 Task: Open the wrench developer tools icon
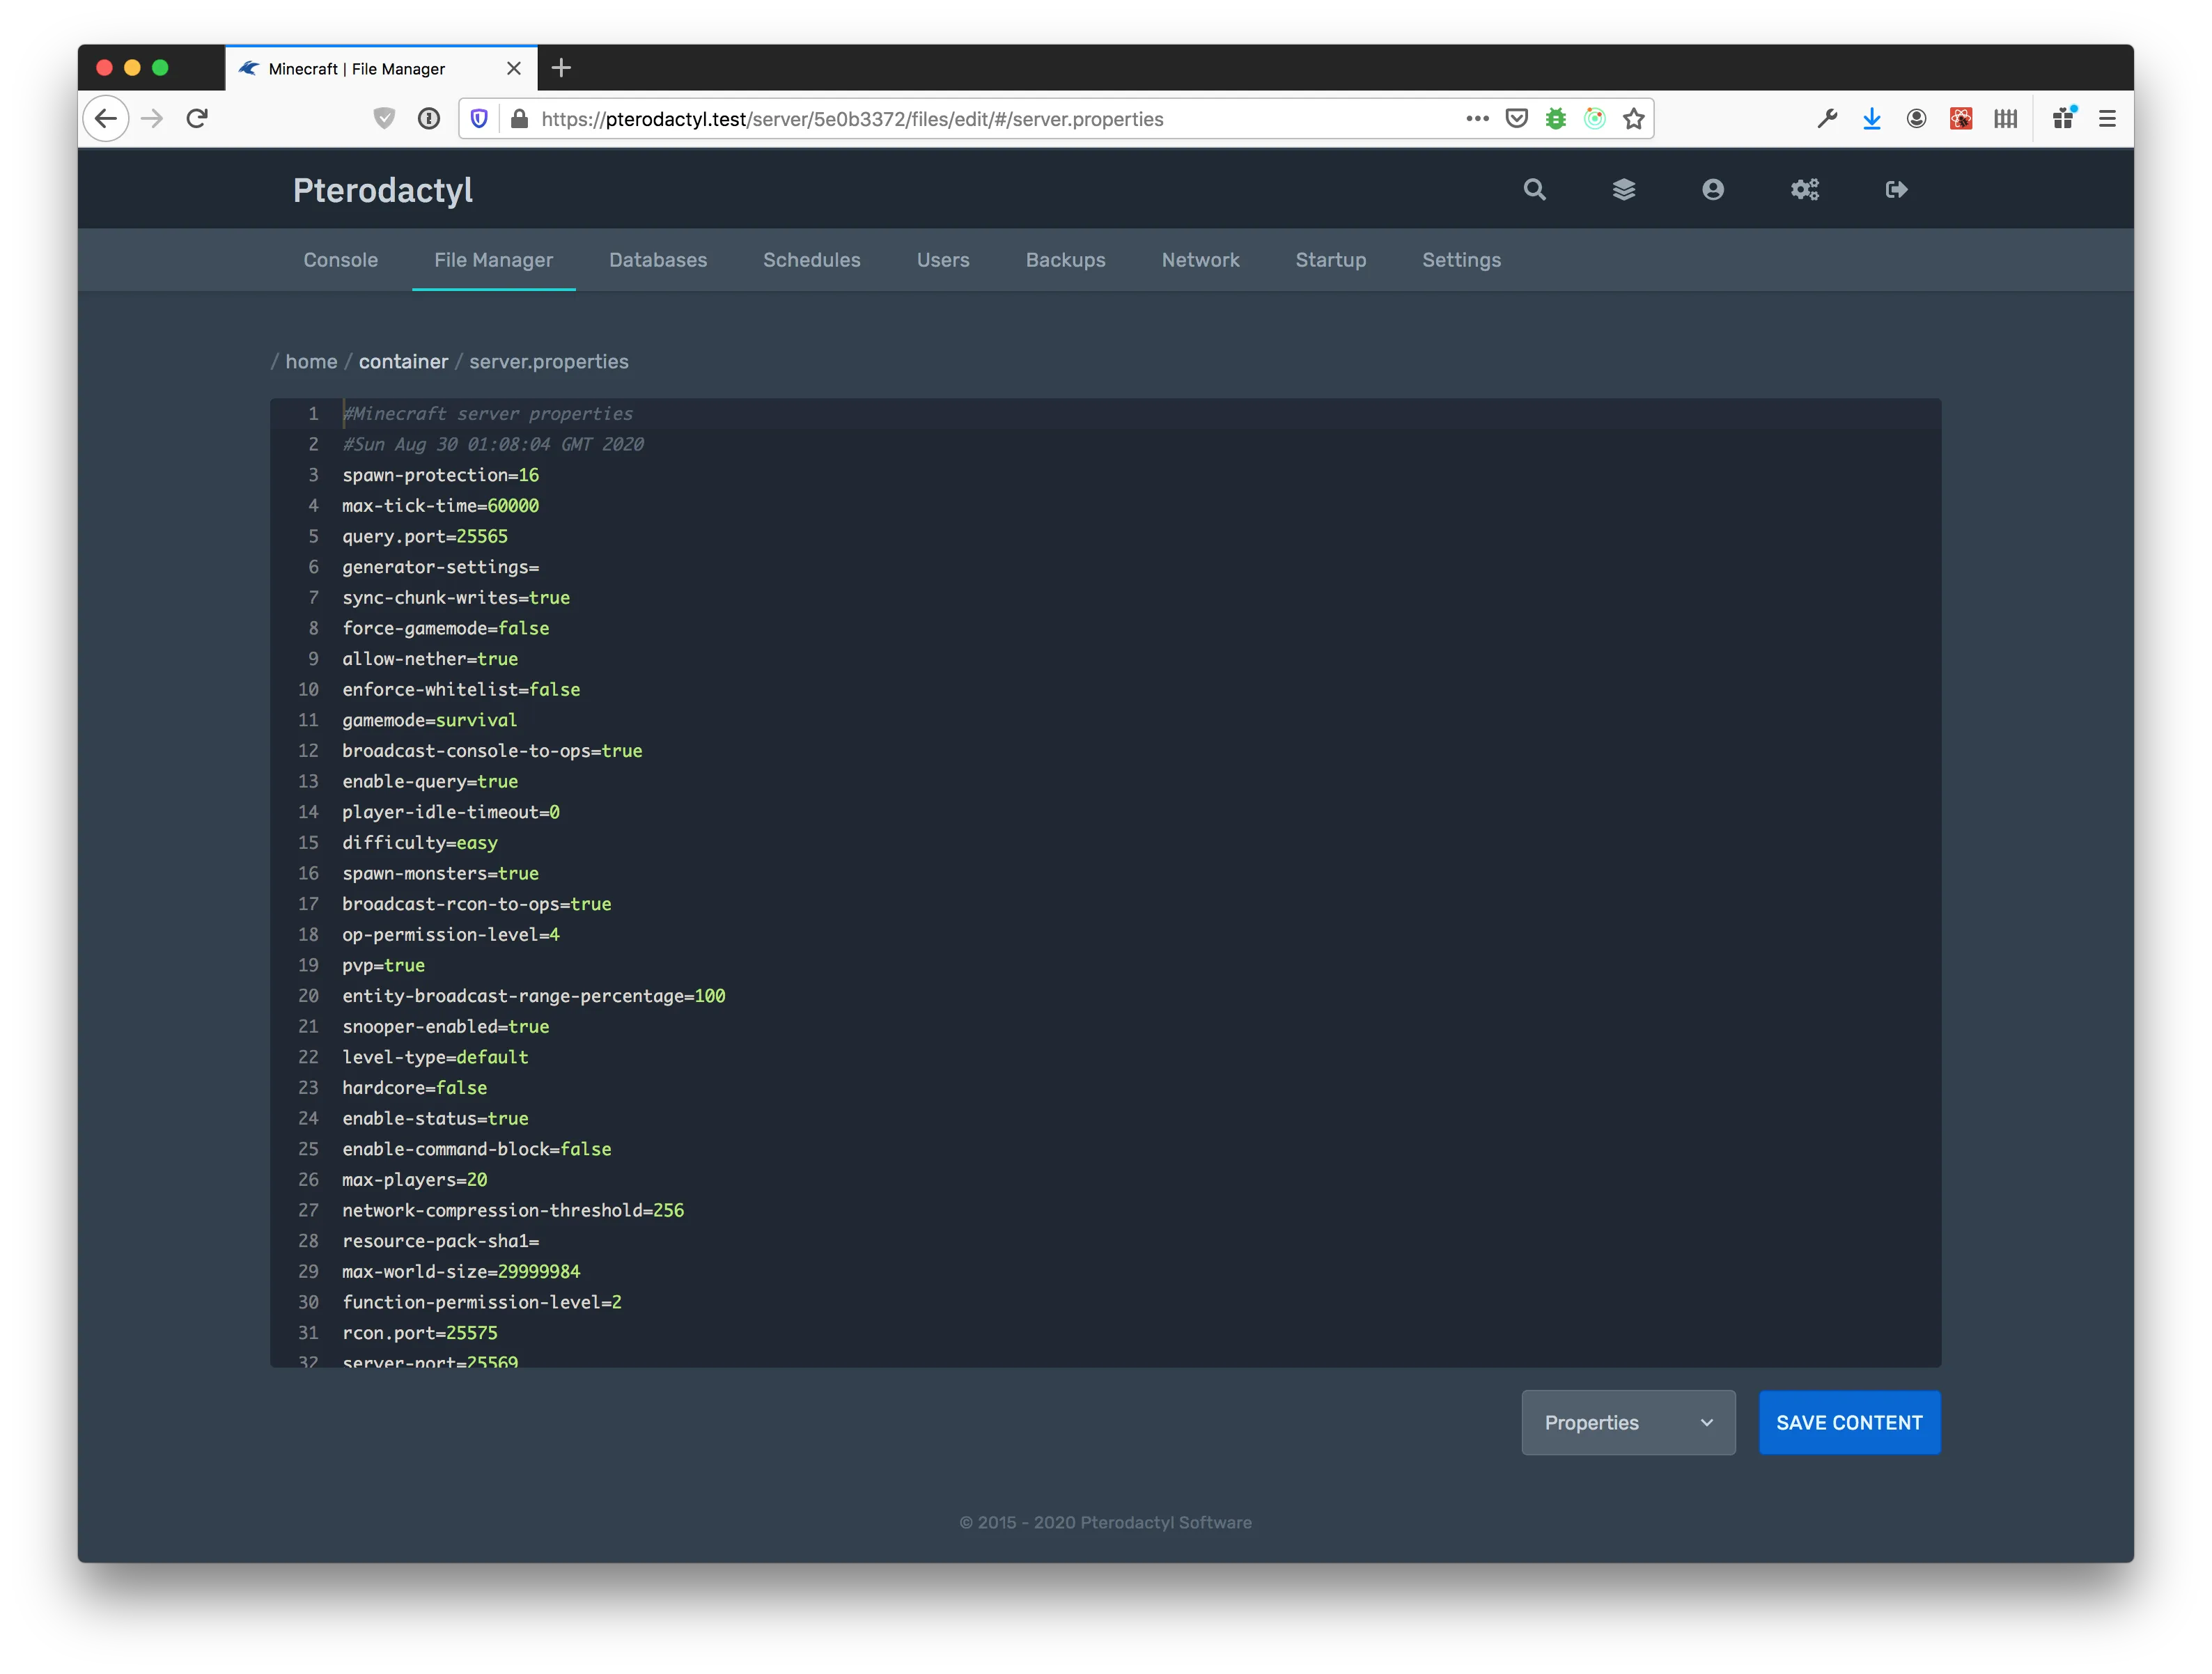1827,118
